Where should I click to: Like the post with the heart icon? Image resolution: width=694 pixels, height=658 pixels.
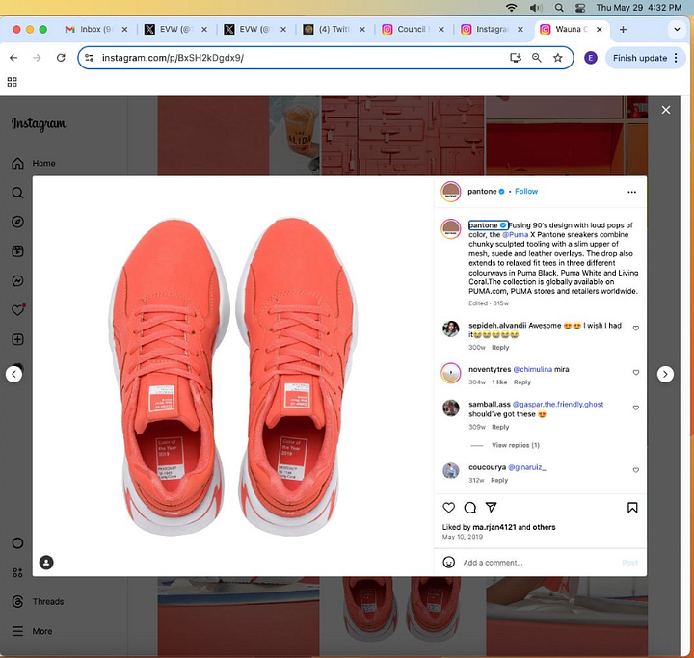tap(449, 508)
